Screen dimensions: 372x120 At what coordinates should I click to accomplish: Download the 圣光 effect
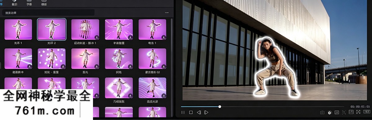point(97,66)
